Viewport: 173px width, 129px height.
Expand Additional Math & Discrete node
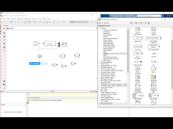(x=102, y=59)
